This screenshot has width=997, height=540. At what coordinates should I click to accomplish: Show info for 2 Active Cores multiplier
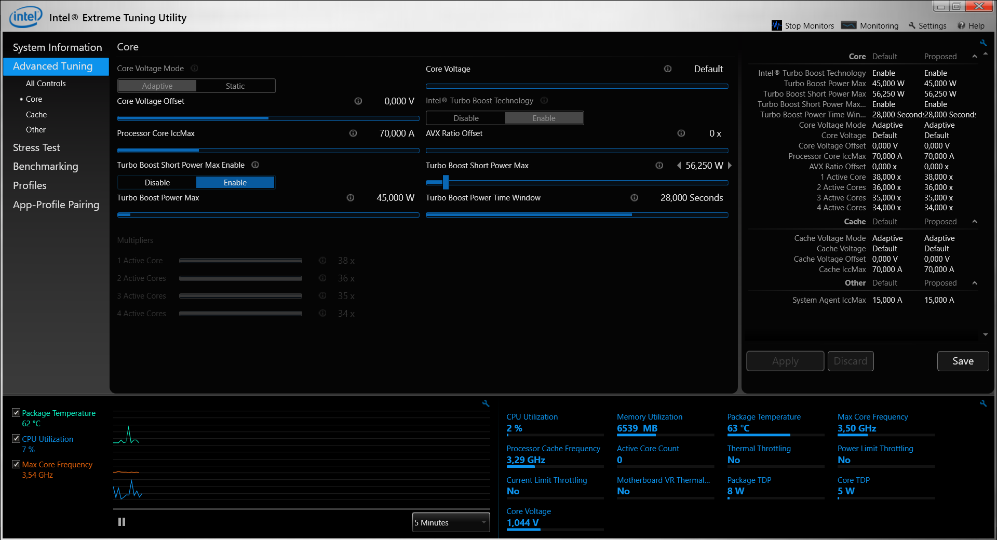pyautogui.click(x=322, y=278)
